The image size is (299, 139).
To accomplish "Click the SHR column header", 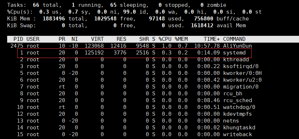I will pos(144,39).
